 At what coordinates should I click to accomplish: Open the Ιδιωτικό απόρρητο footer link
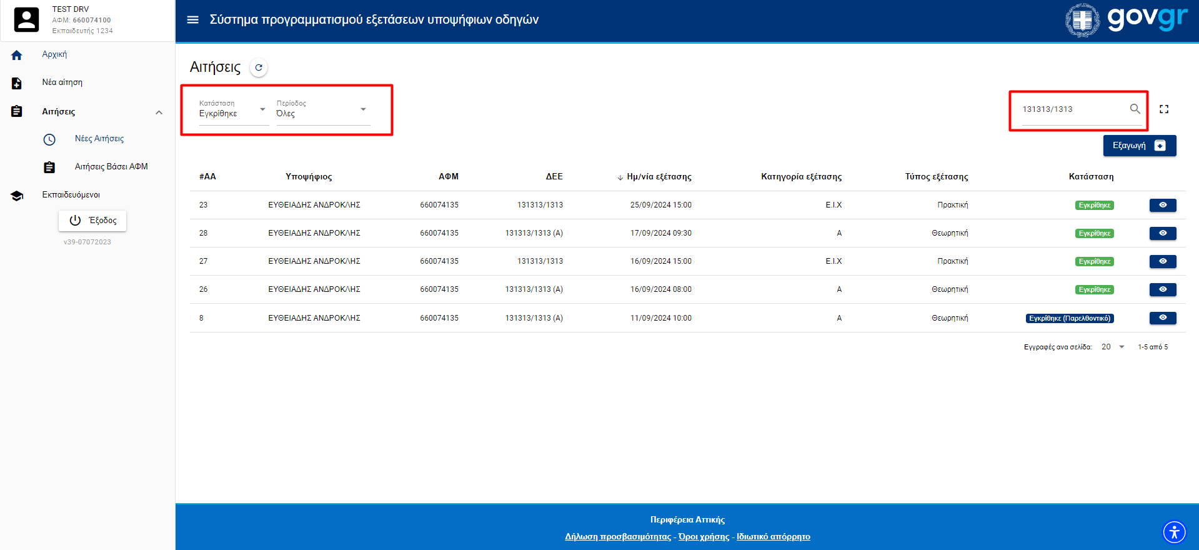773,537
